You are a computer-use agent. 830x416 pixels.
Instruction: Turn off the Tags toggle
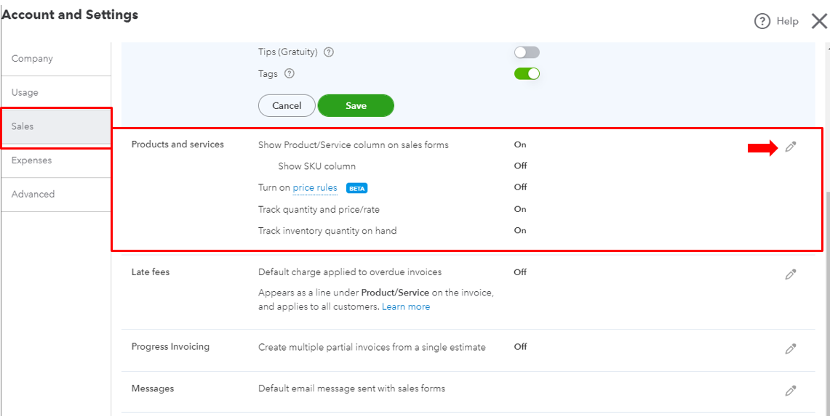(x=527, y=73)
